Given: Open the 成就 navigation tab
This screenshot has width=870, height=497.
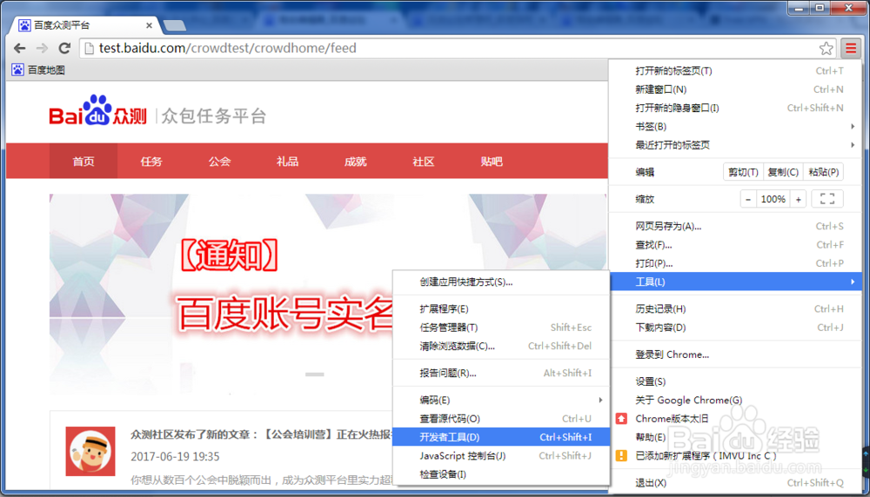Looking at the screenshot, I should 356,162.
